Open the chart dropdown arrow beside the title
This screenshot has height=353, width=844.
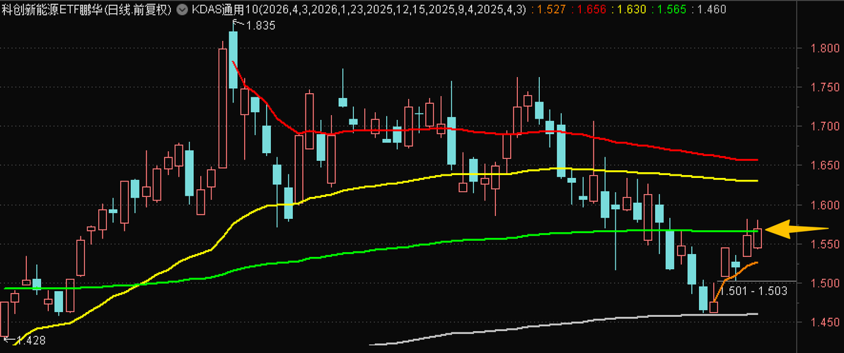pos(183,9)
